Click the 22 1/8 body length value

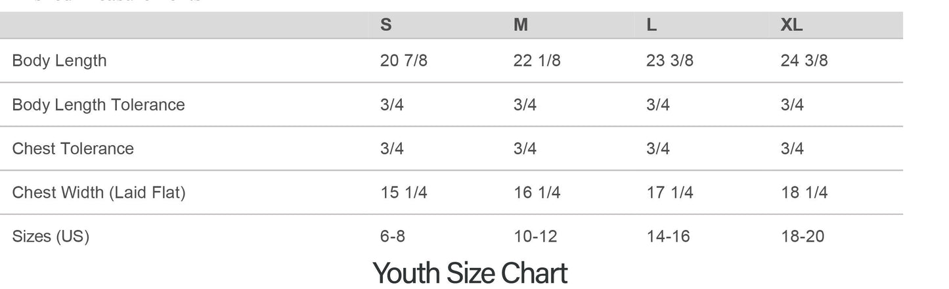tap(537, 60)
